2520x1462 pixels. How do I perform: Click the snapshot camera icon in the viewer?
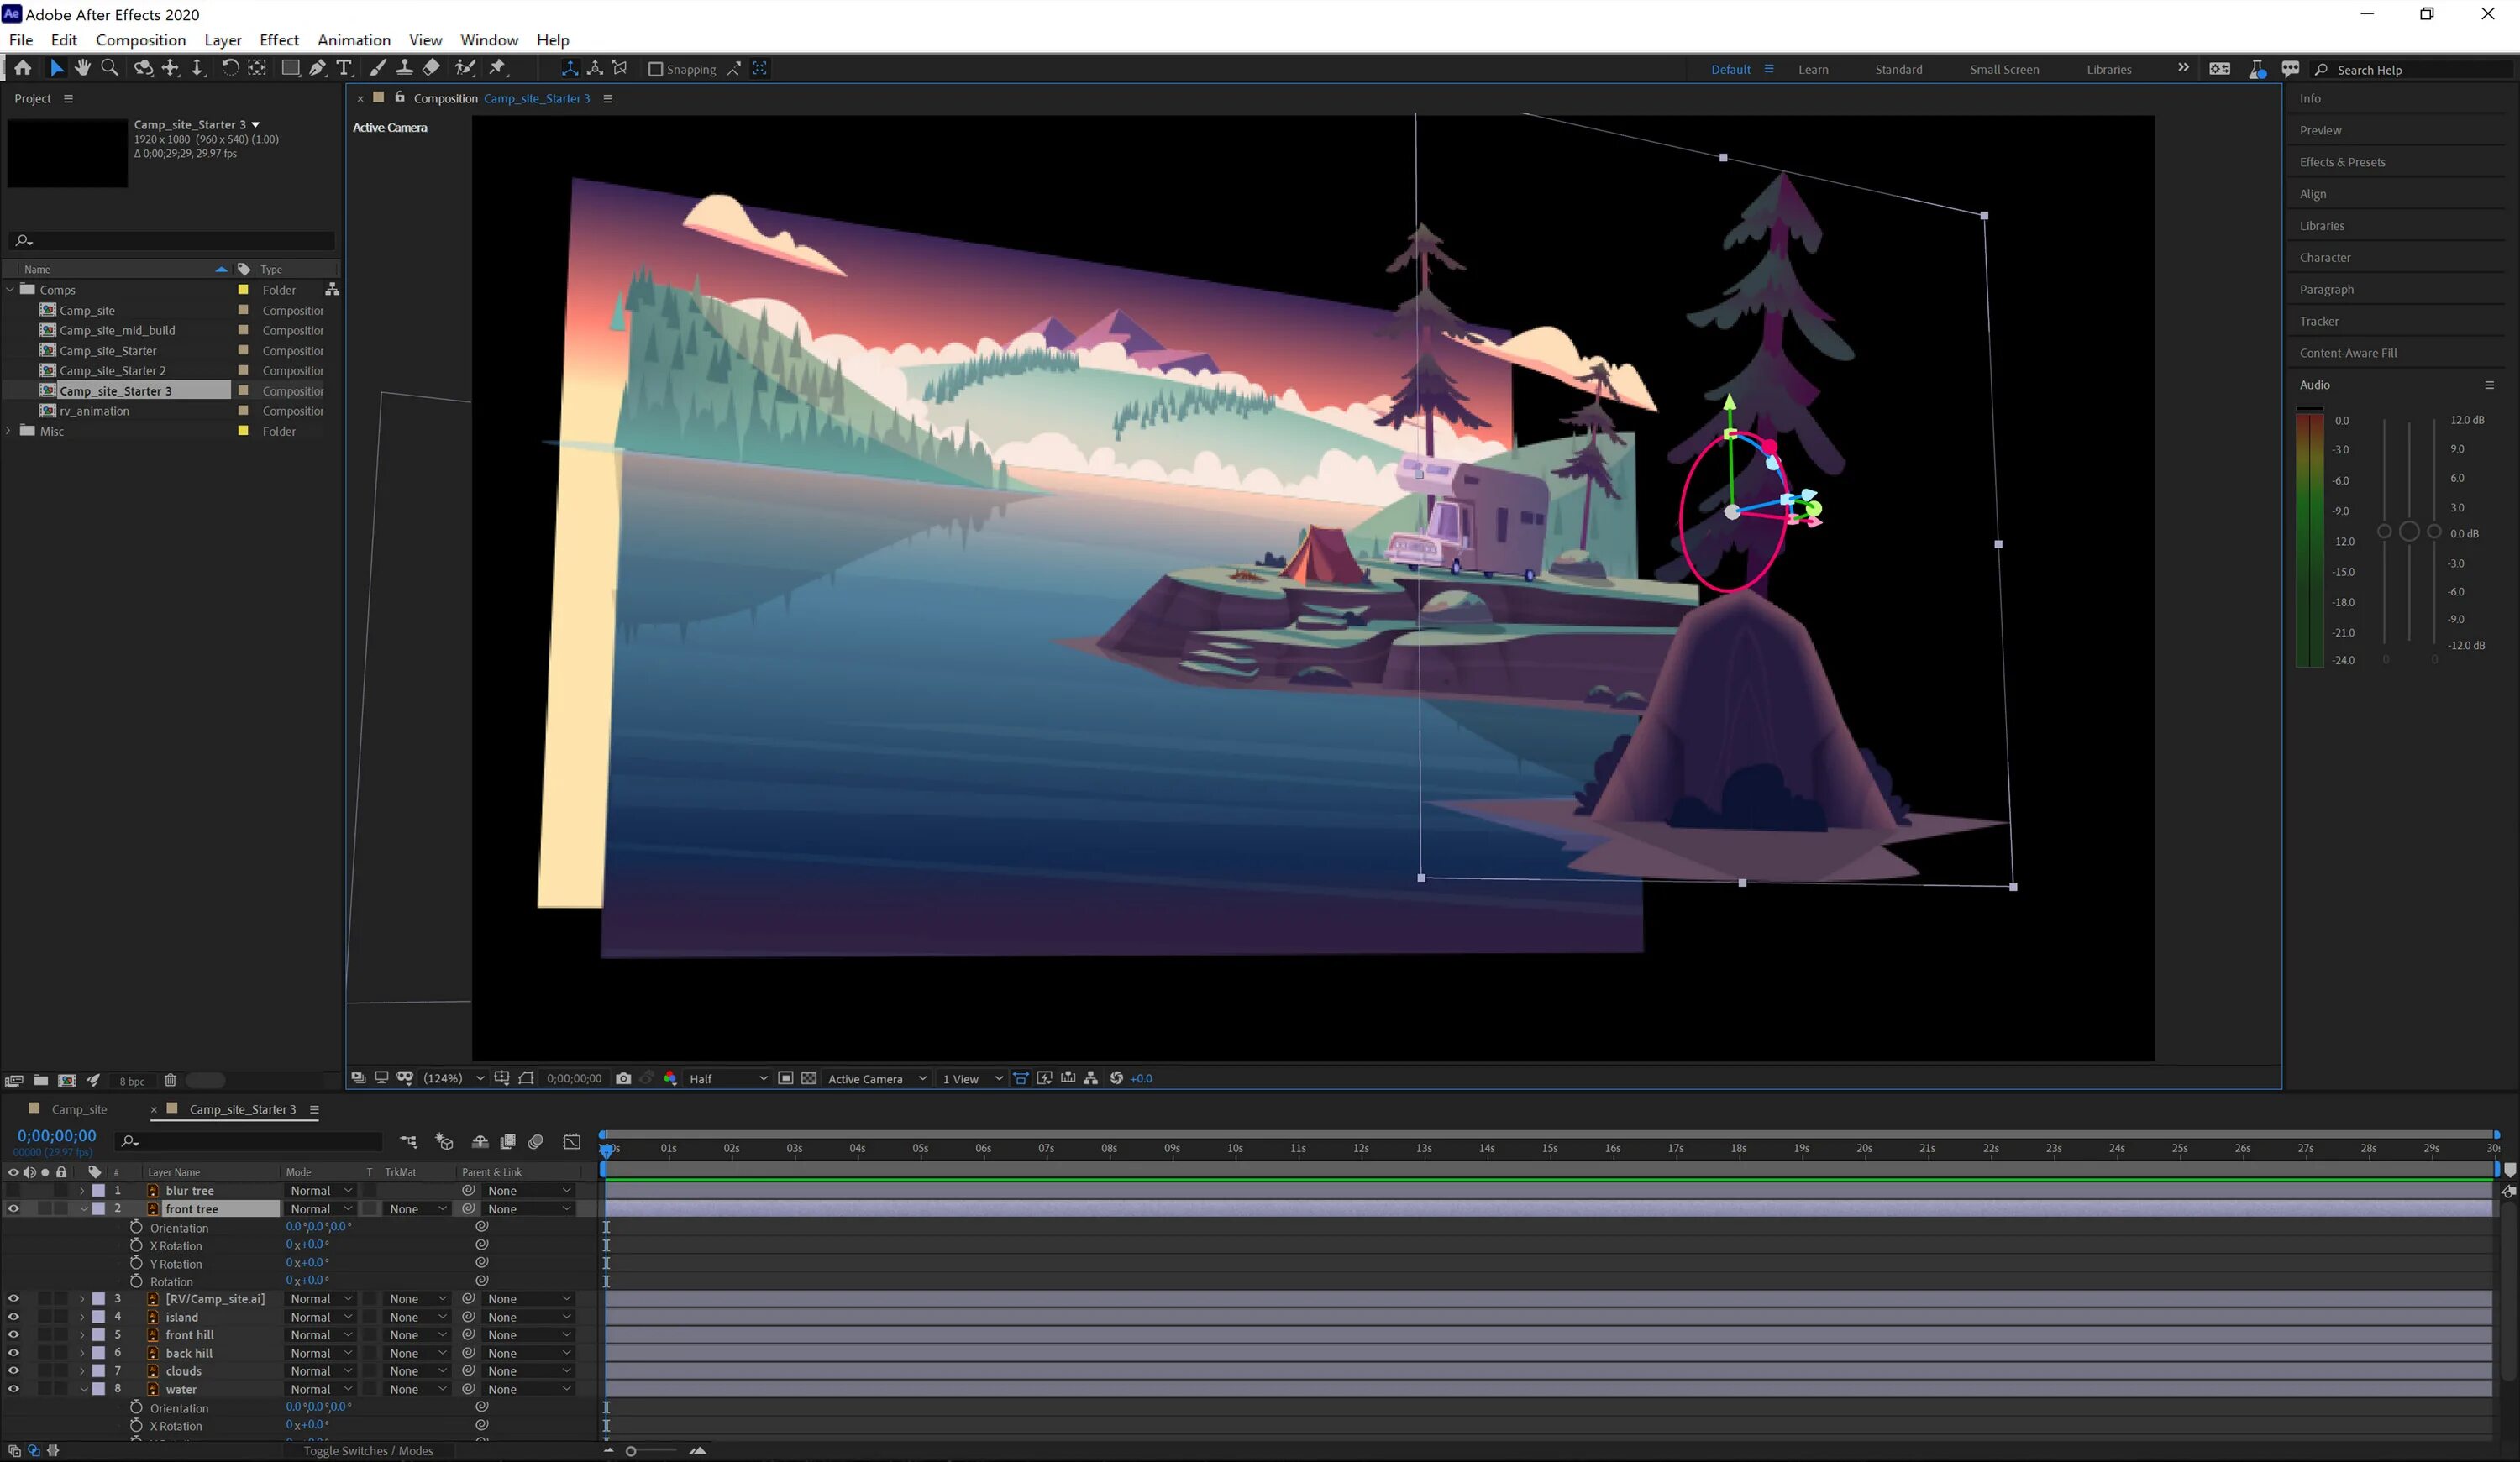(x=623, y=1078)
